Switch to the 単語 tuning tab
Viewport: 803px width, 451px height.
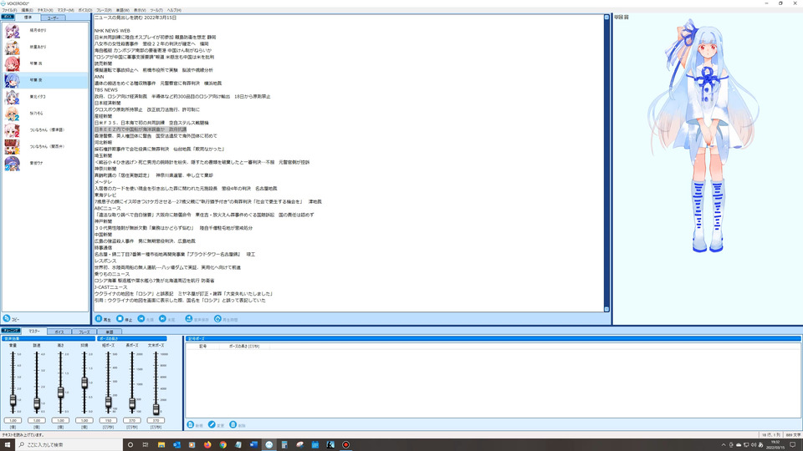pyautogui.click(x=109, y=332)
